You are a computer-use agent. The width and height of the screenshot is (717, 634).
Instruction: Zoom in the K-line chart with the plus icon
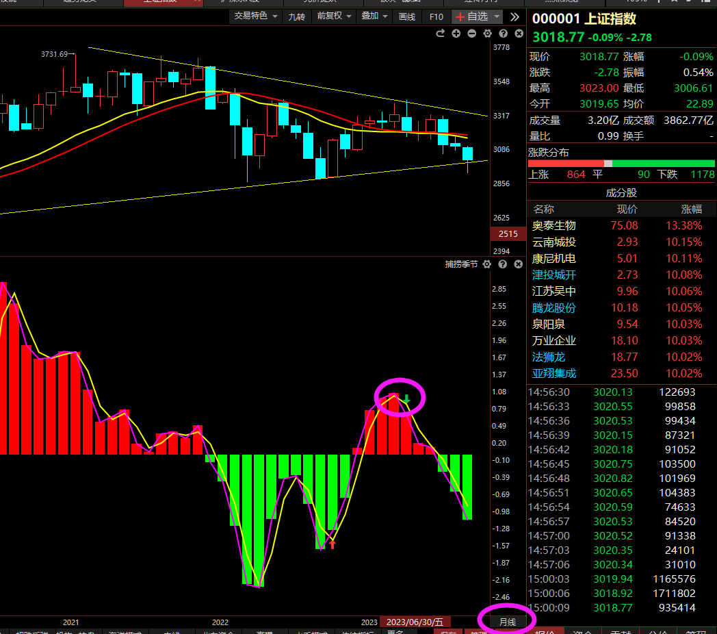point(456,34)
